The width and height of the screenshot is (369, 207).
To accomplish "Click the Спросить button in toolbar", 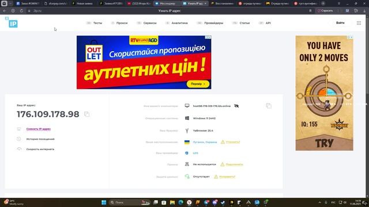I will pos(325,11).
